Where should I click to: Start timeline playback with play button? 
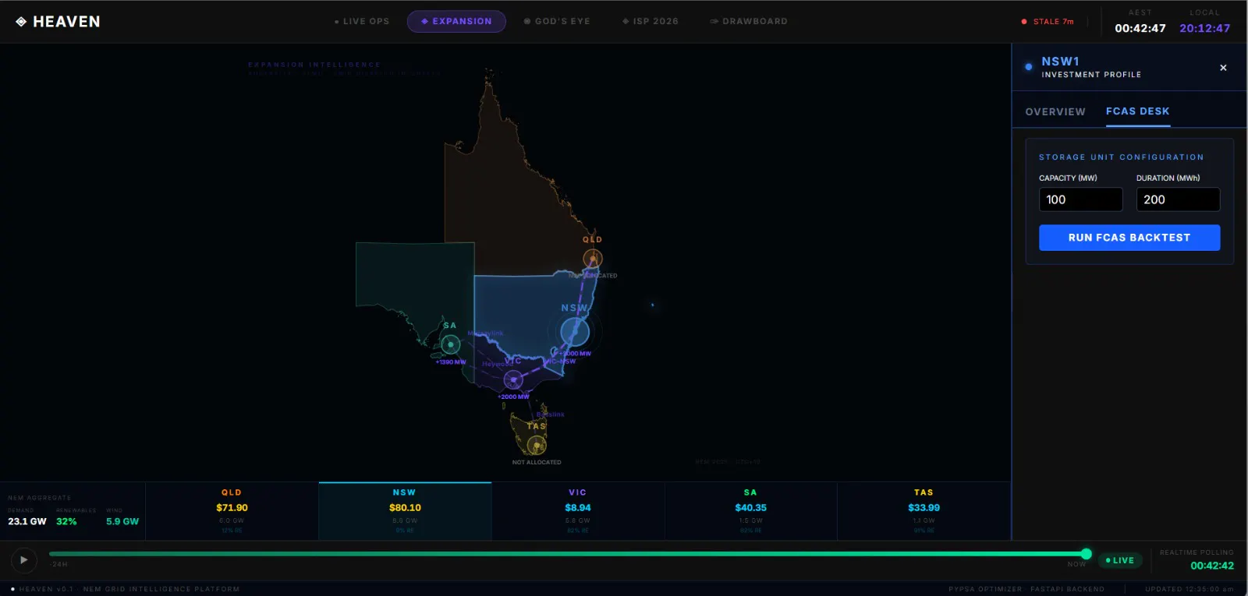(23, 559)
